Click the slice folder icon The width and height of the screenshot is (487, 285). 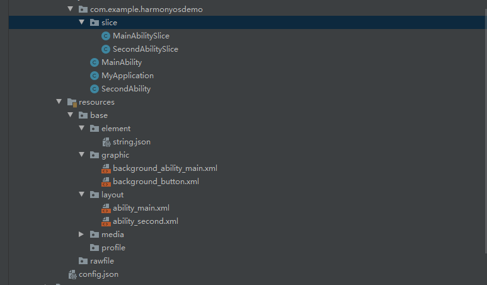tap(95, 22)
